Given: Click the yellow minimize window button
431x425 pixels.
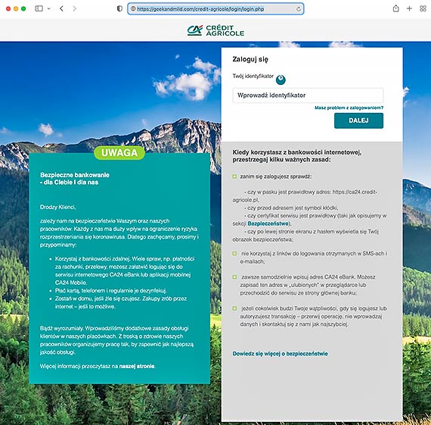Looking at the screenshot, I should (16, 9).
